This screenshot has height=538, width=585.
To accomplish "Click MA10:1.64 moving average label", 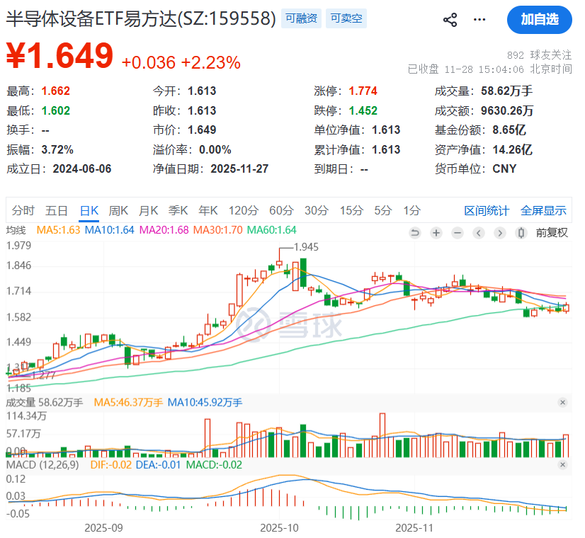I will pyautogui.click(x=109, y=229).
